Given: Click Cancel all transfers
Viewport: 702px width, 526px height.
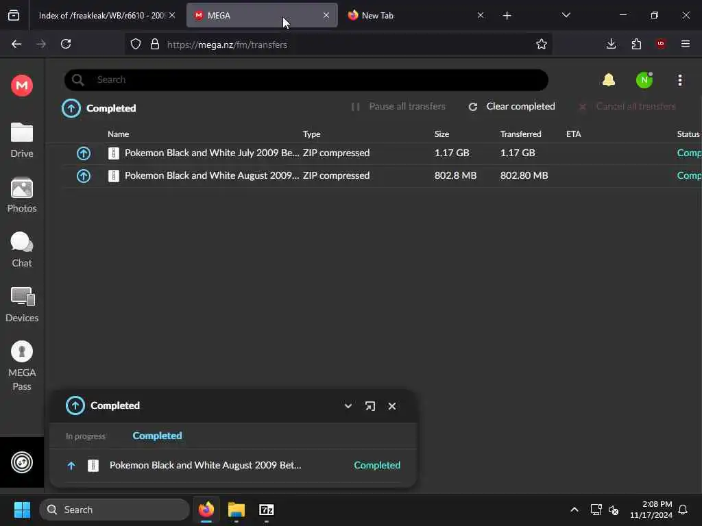Looking at the screenshot, I should 627,106.
